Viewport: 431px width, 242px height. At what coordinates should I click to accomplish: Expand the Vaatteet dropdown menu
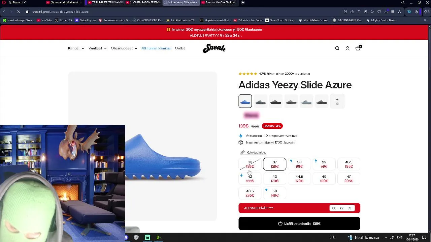tap(97, 48)
